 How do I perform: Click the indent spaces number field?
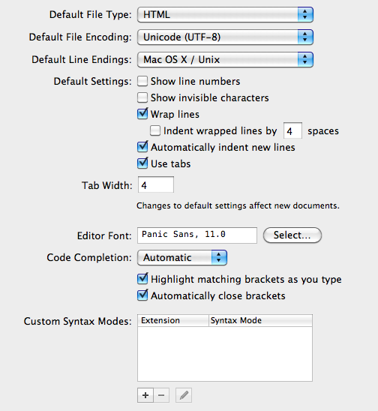[292, 130]
